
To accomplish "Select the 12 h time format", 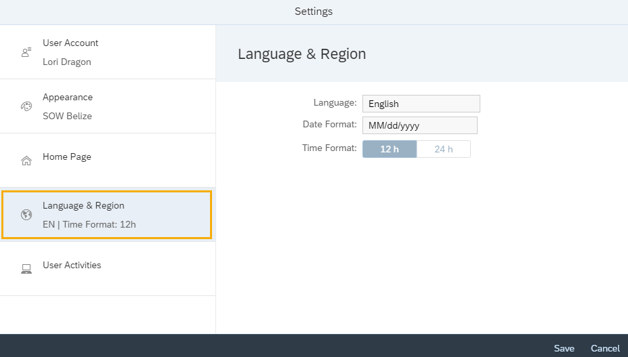I will coord(390,149).
